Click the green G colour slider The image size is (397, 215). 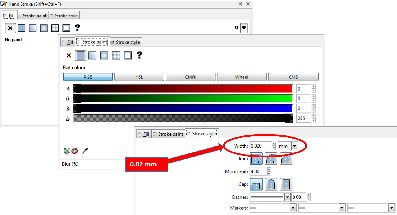pos(183,98)
